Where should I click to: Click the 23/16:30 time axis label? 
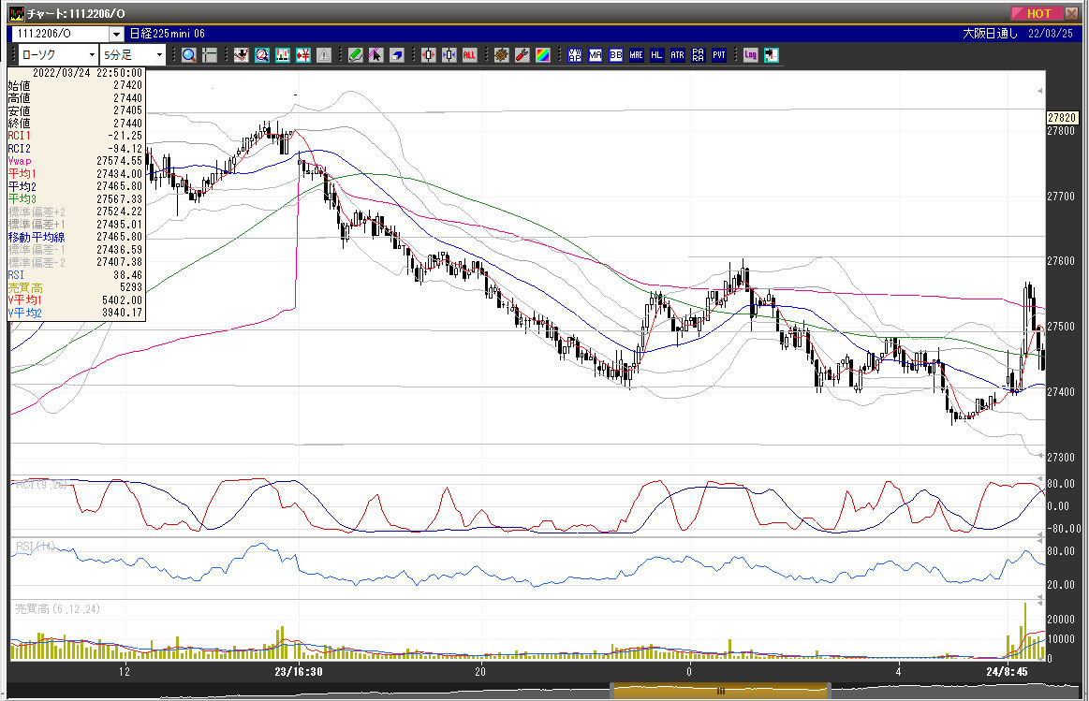coord(299,671)
